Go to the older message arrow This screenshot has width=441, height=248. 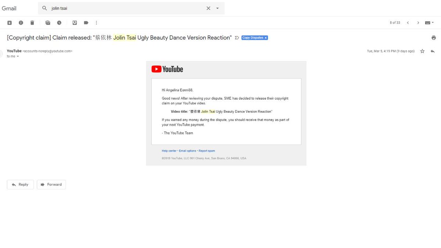click(418, 23)
